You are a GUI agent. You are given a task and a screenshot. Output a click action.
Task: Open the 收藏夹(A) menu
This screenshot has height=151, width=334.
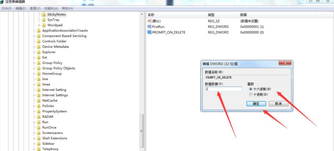point(51,9)
